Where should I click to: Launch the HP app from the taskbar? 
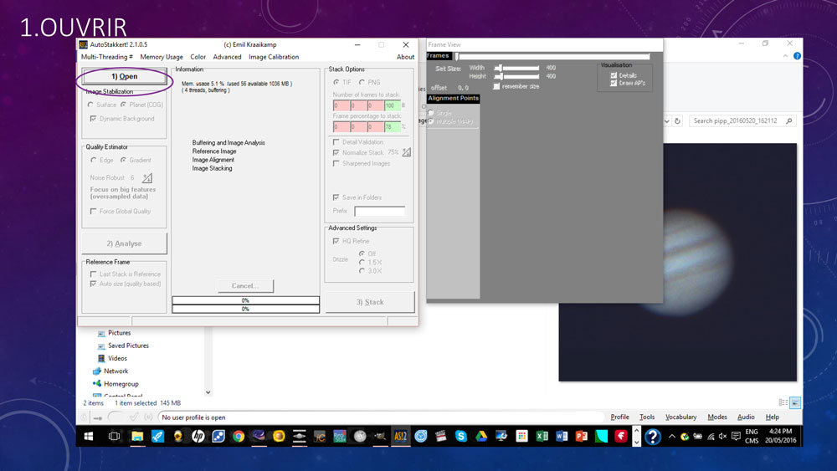pos(198,437)
